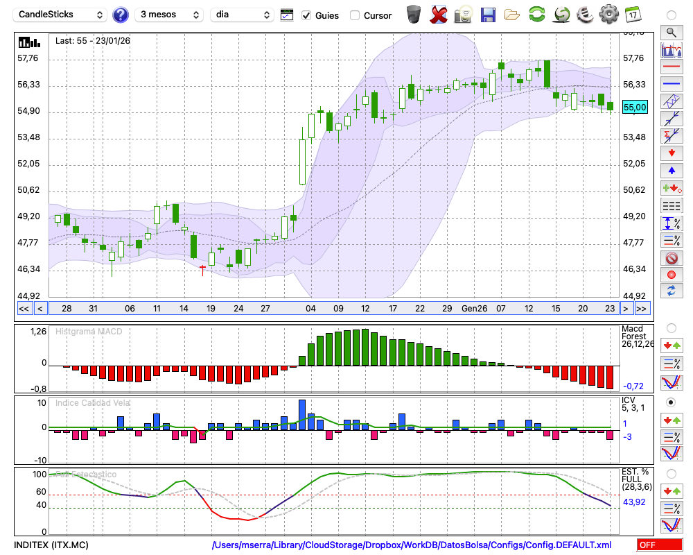This screenshot has height=555, width=693.
Task: Select the radio button beside EST. % FULL panel
Action: click(671, 473)
